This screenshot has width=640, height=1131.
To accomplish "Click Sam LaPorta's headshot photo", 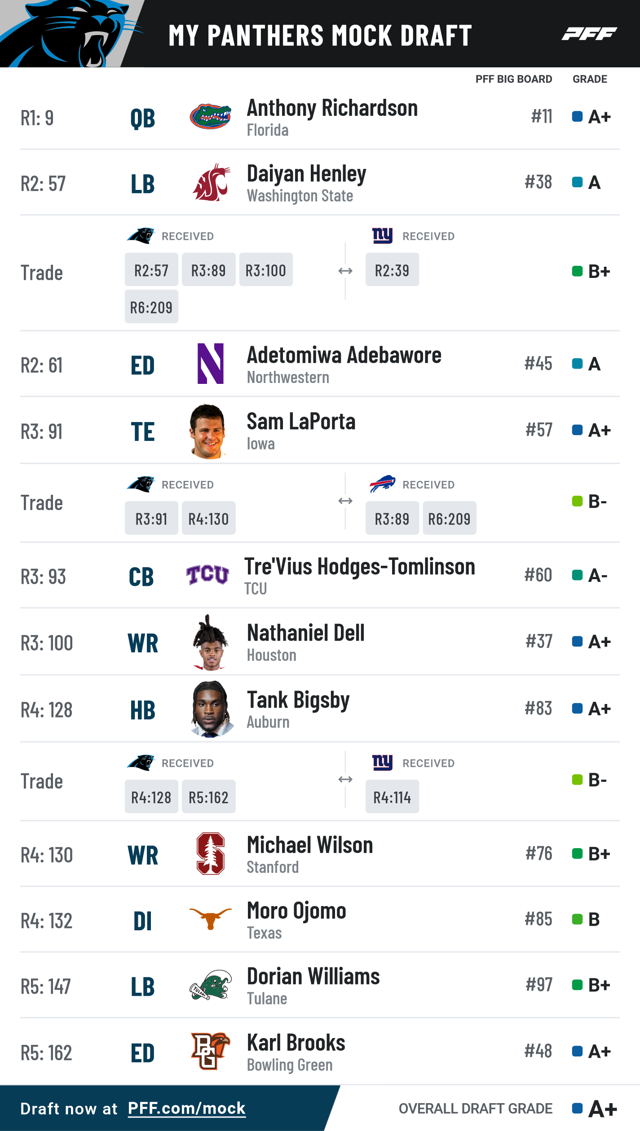I will click(208, 431).
